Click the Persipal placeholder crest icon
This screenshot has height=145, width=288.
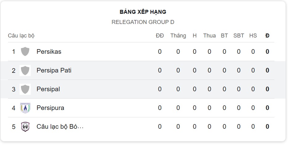(x=25, y=89)
